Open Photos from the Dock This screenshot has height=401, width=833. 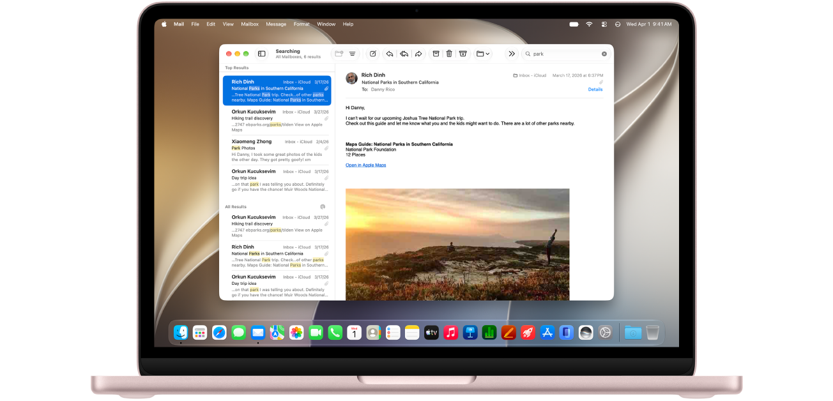pos(296,333)
